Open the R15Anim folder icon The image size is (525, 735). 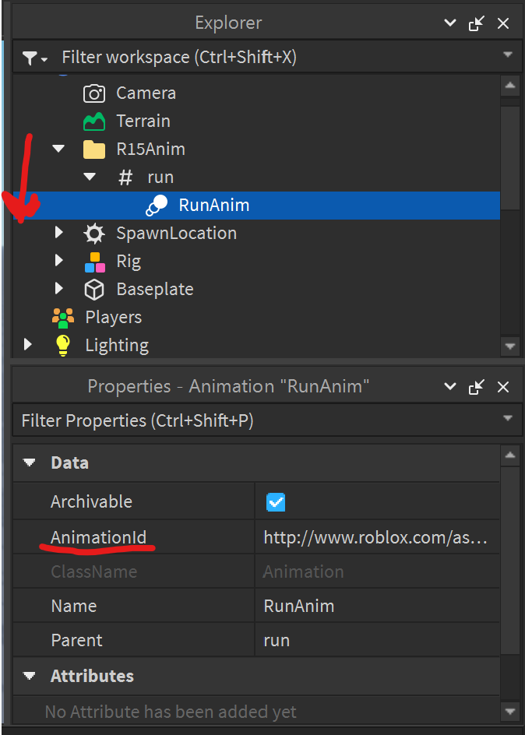tap(94, 149)
